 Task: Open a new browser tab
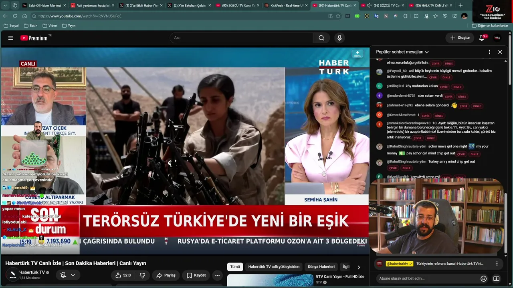460,6
